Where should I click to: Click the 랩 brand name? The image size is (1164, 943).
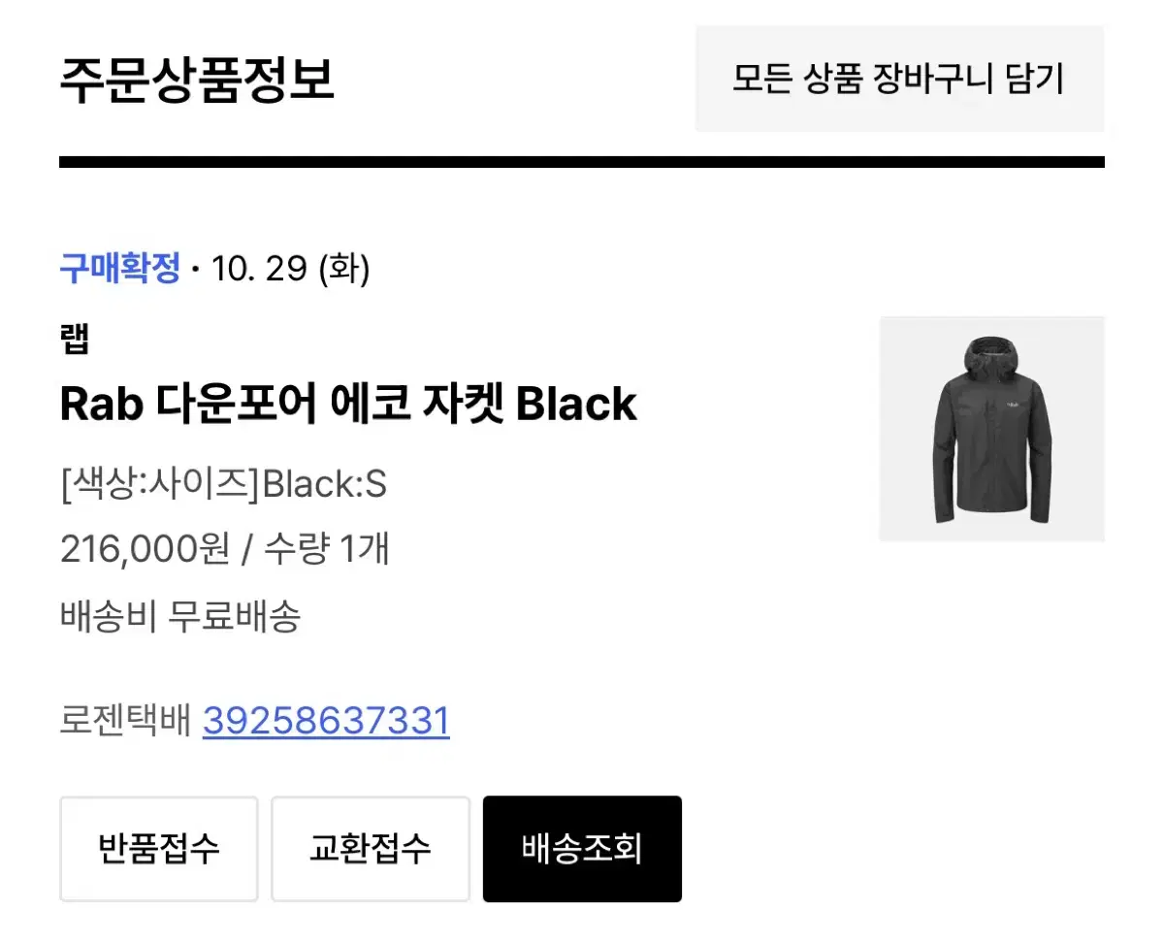(x=75, y=339)
